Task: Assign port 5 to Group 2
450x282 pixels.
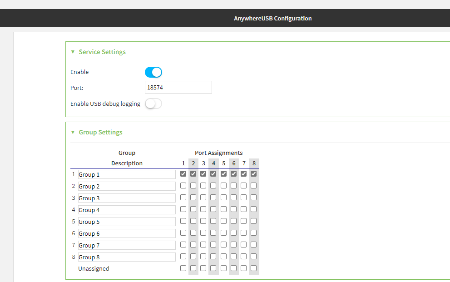Action: pyautogui.click(x=223, y=186)
